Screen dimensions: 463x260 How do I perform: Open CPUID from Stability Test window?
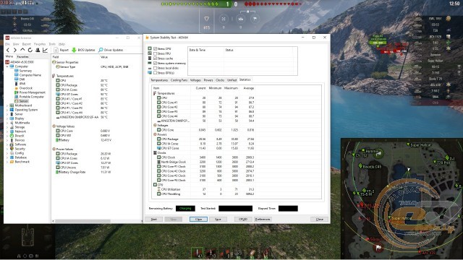[243, 220]
